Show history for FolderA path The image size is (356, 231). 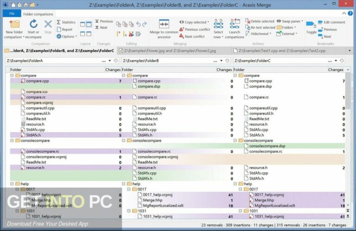pos(115,61)
